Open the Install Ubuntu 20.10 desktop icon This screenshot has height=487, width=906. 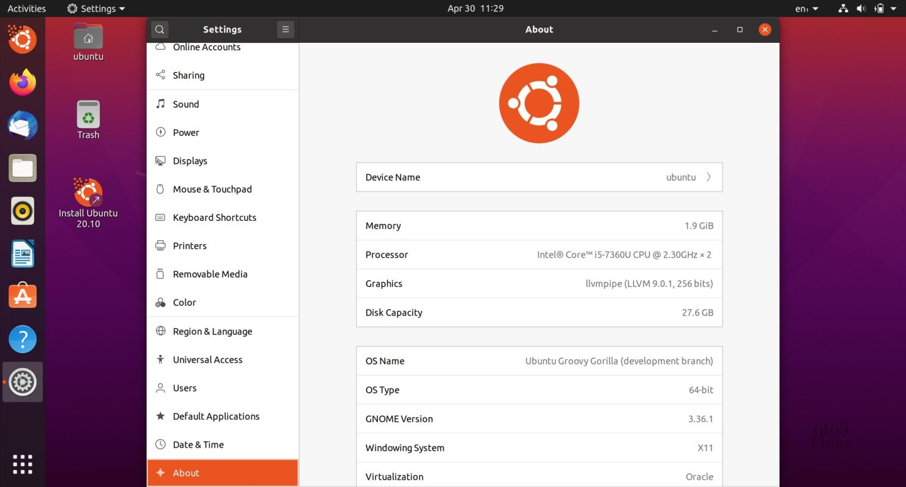click(88, 203)
